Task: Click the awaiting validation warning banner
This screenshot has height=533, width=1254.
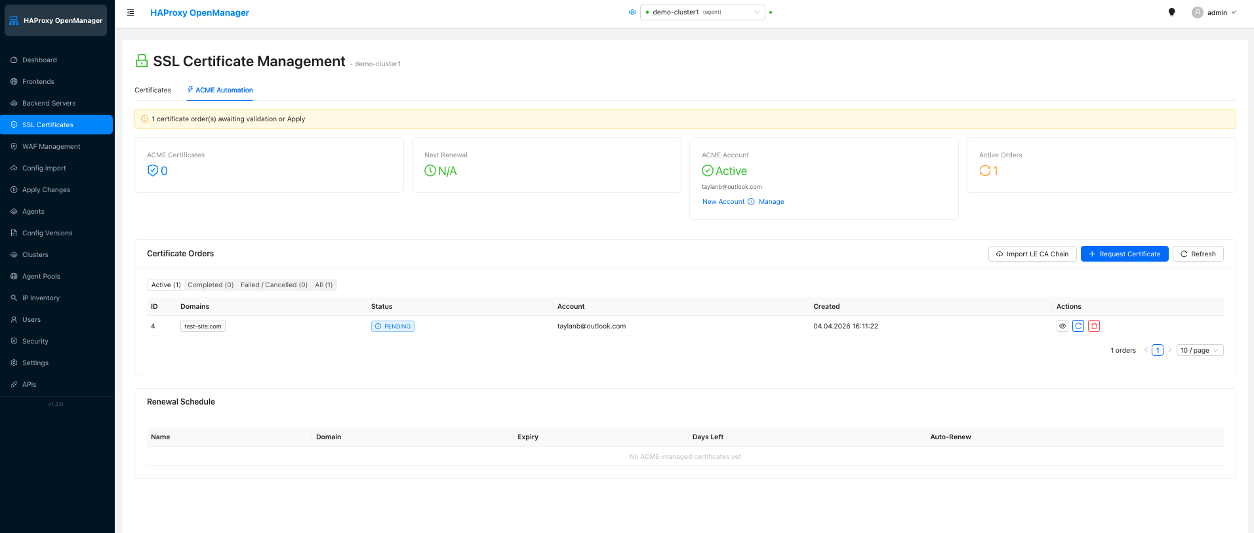Action: click(x=685, y=119)
